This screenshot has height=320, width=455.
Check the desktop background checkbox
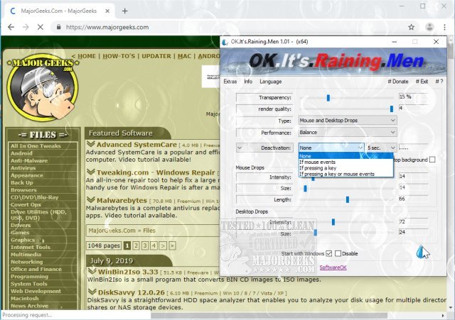pyautogui.click(x=432, y=160)
